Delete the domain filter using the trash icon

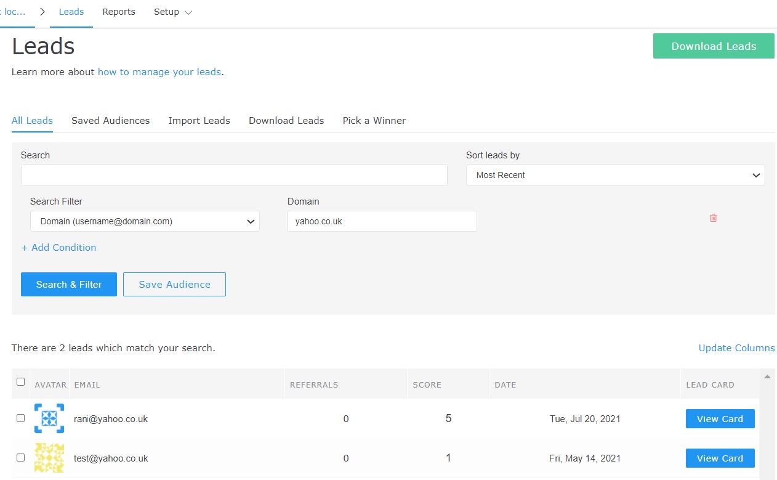click(x=713, y=218)
